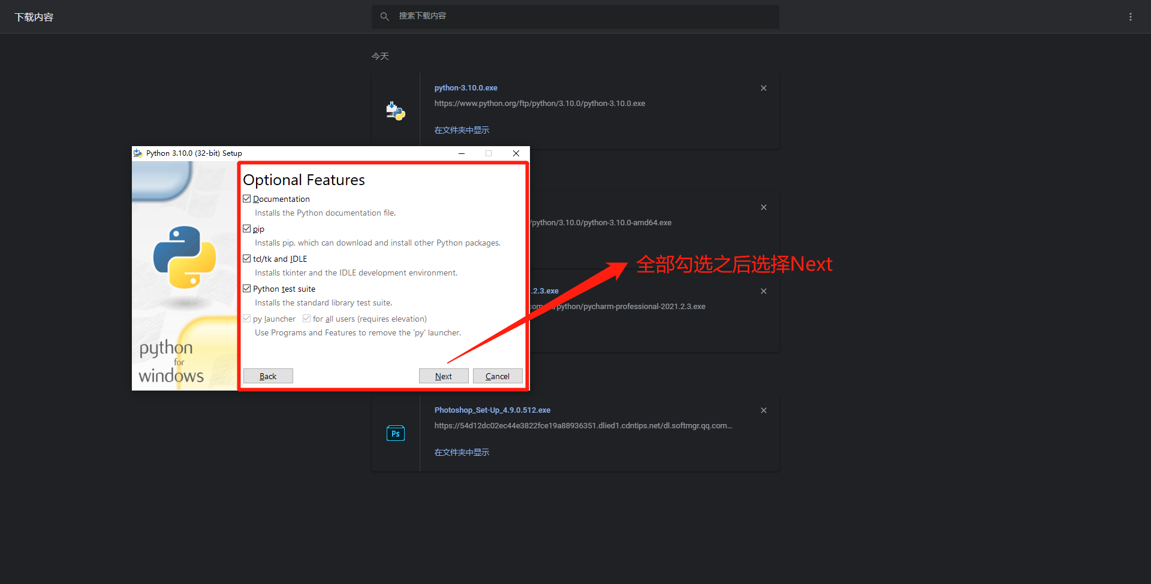Click the Back button in Python Setup
Screen dimensions: 1151x584
click(x=268, y=376)
